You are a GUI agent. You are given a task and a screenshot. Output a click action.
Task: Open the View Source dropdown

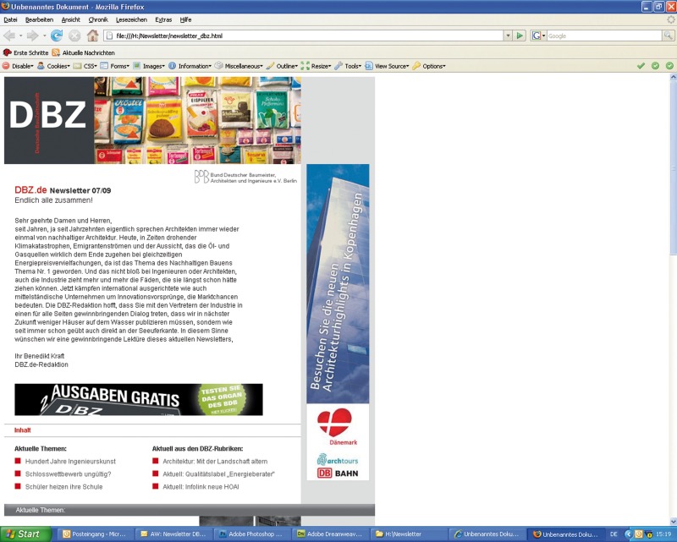387,66
